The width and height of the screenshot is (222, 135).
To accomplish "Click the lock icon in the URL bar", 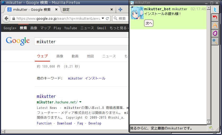I will [14, 18].
